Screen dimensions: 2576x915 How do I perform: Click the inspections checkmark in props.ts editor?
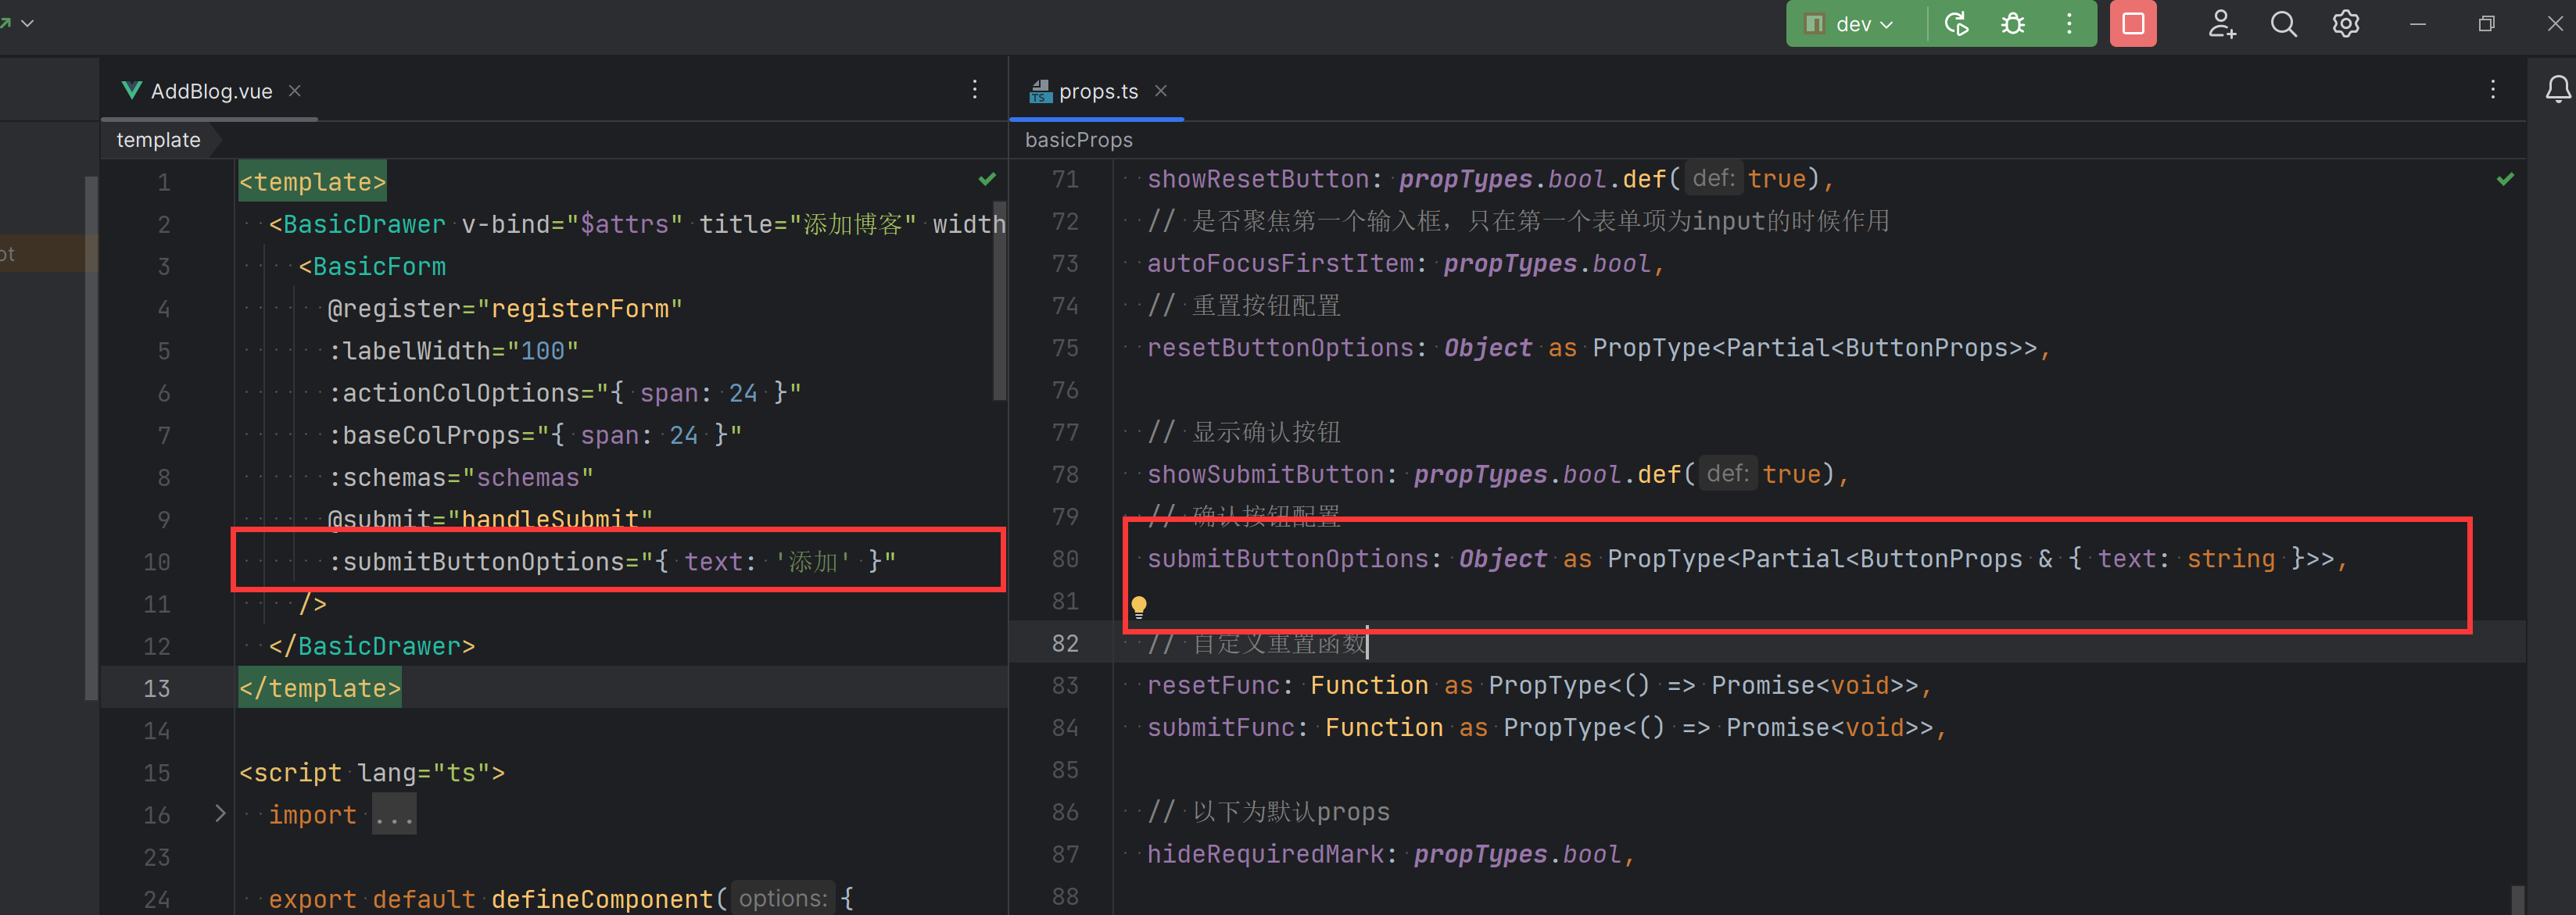(x=2505, y=179)
